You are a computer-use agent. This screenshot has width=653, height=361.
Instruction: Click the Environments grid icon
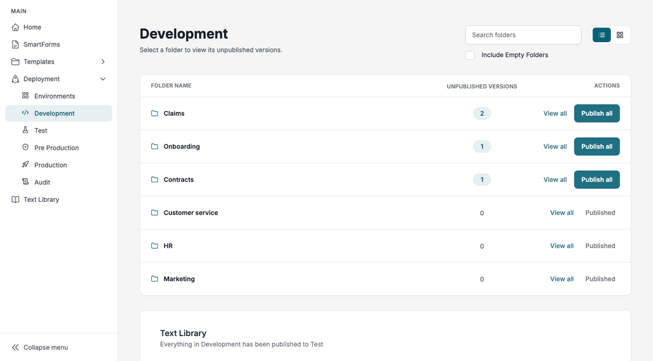26,96
